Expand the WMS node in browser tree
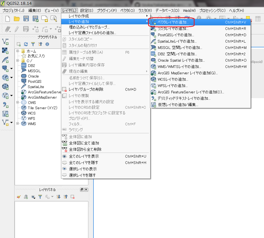Image resolution: width=264 pixels, height=238 pixels. pyautogui.click(x=17, y=123)
